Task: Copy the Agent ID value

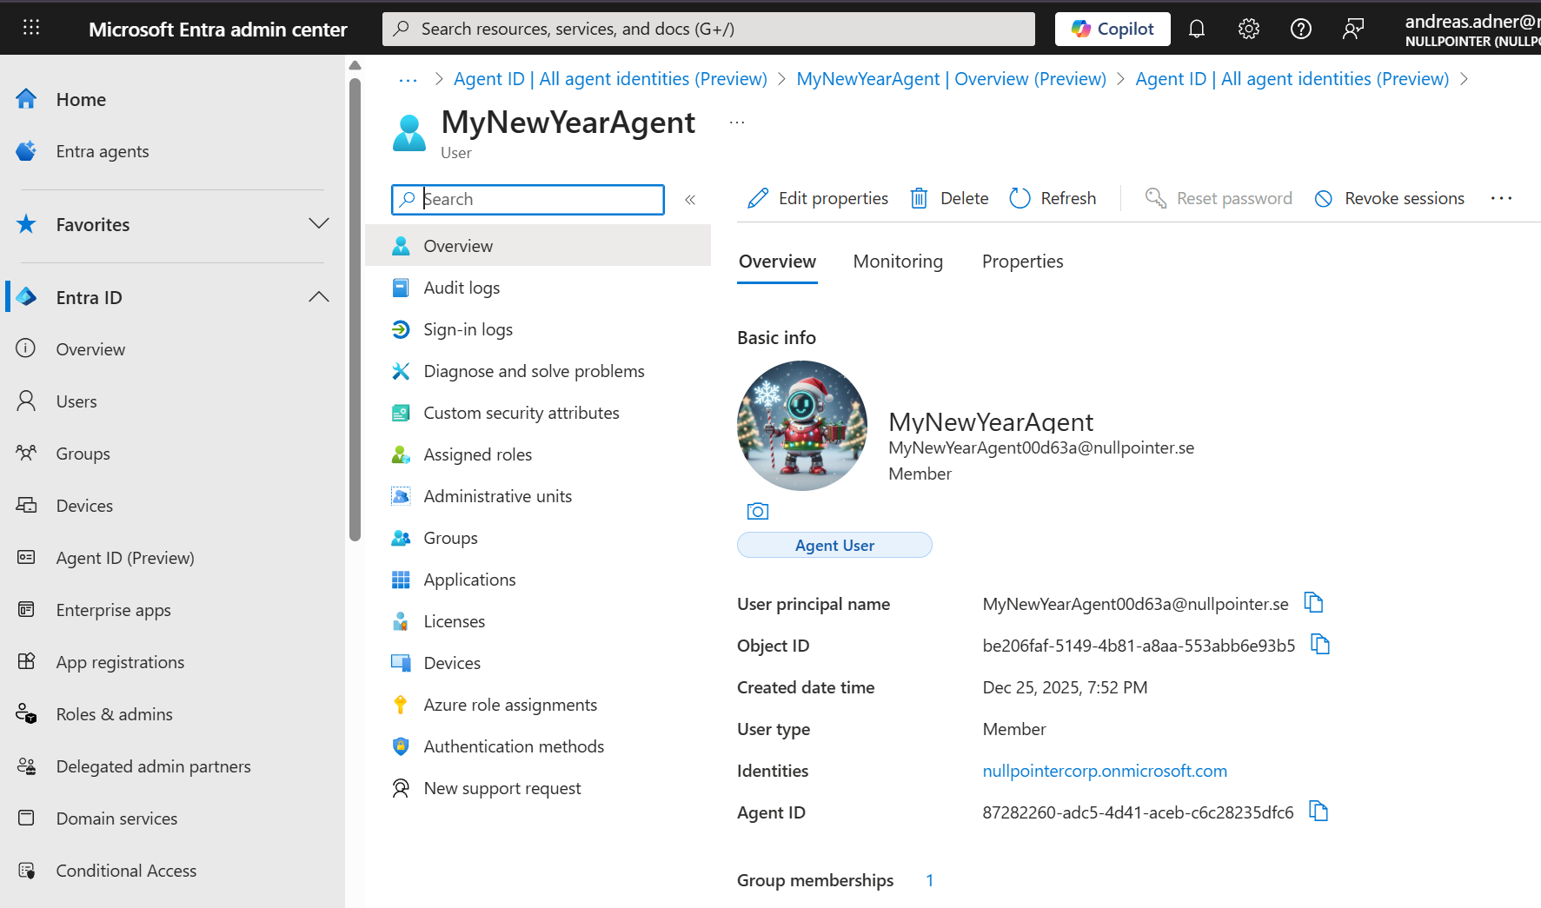Action: (1318, 811)
